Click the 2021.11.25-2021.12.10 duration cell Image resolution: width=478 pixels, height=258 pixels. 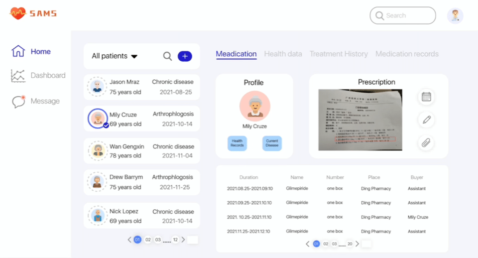[248, 231]
